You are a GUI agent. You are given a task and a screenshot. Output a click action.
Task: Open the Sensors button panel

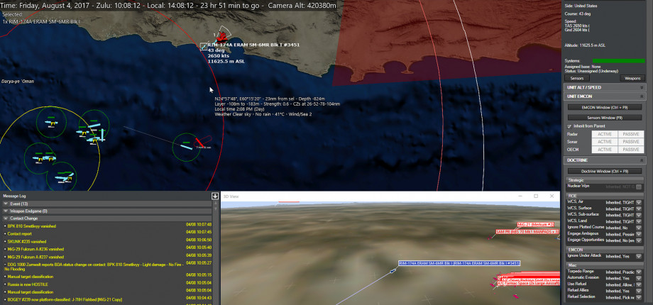[577, 78]
